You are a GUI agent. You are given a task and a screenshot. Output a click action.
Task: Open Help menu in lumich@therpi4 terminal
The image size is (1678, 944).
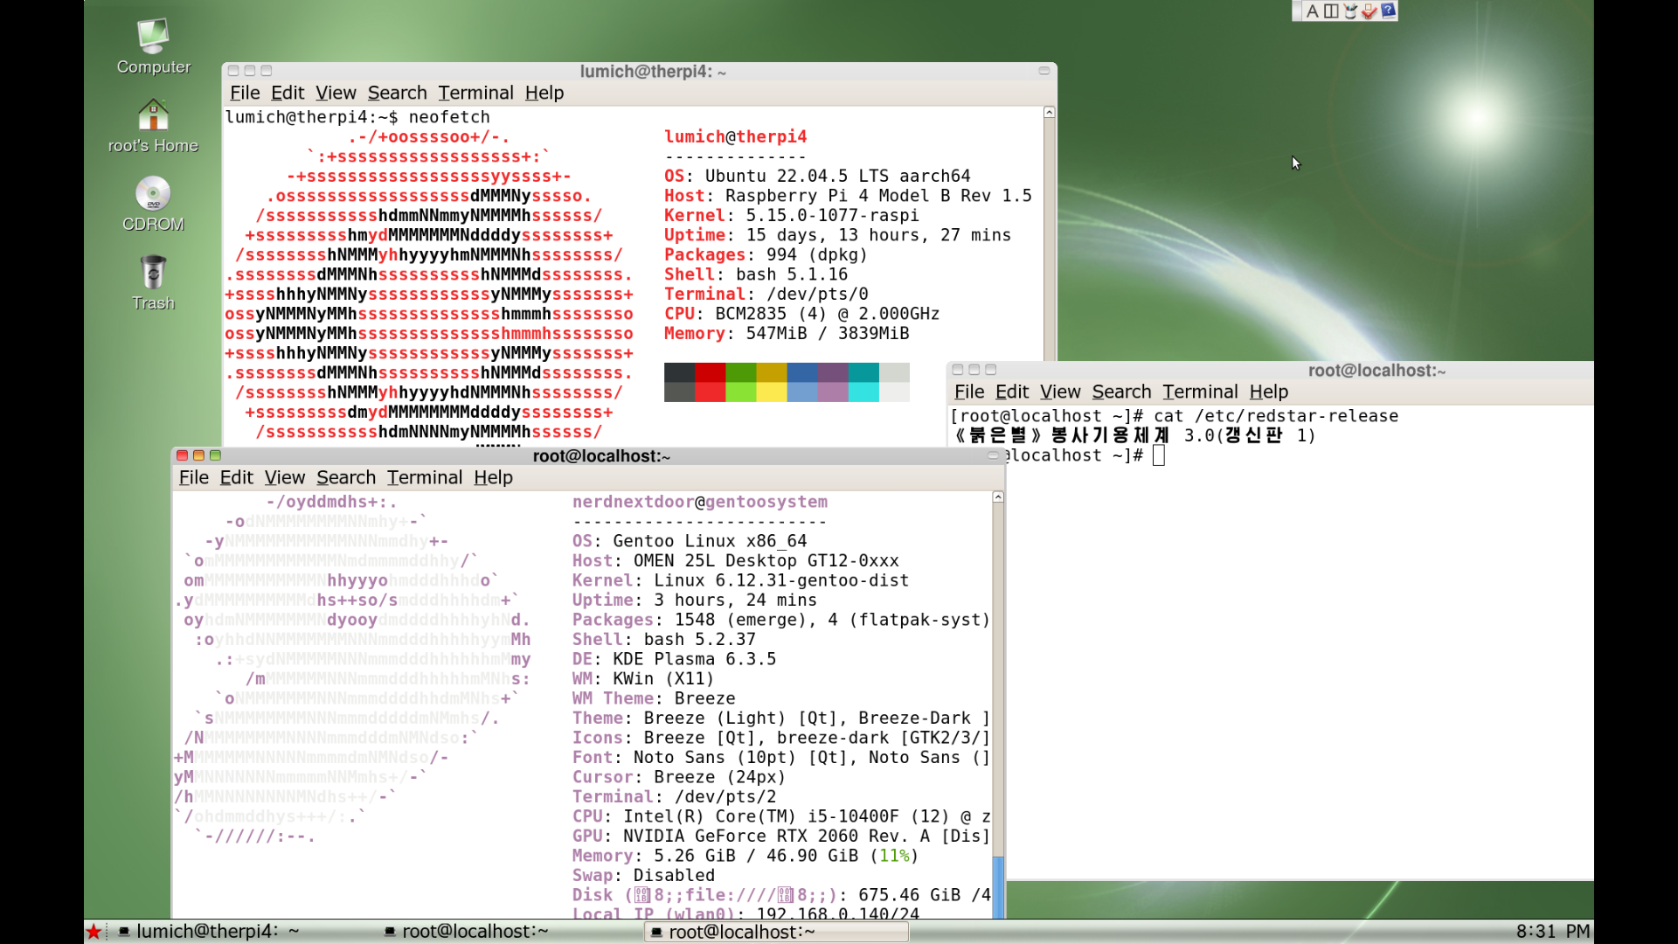coord(544,93)
